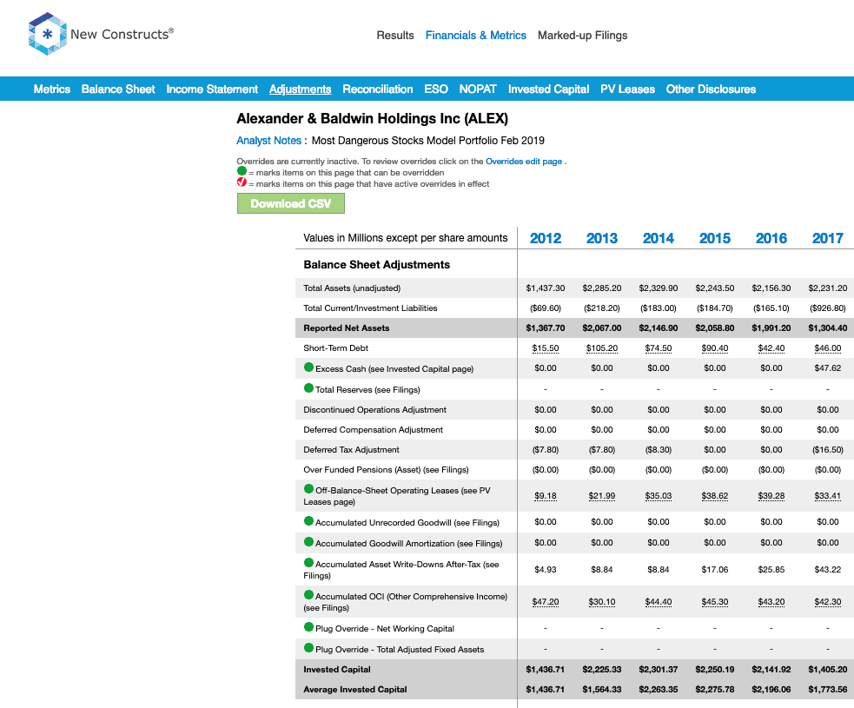The image size is (854, 708).
Task: Click the Analyst Notes link
Action: click(x=268, y=141)
